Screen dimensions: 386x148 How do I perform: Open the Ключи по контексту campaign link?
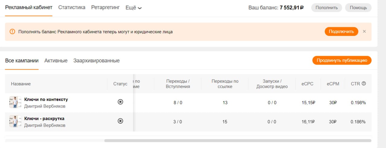[46, 99]
